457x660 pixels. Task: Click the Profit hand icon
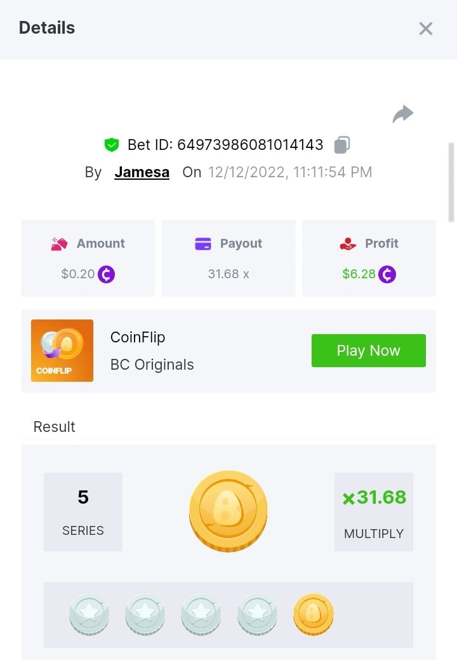pos(348,244)
